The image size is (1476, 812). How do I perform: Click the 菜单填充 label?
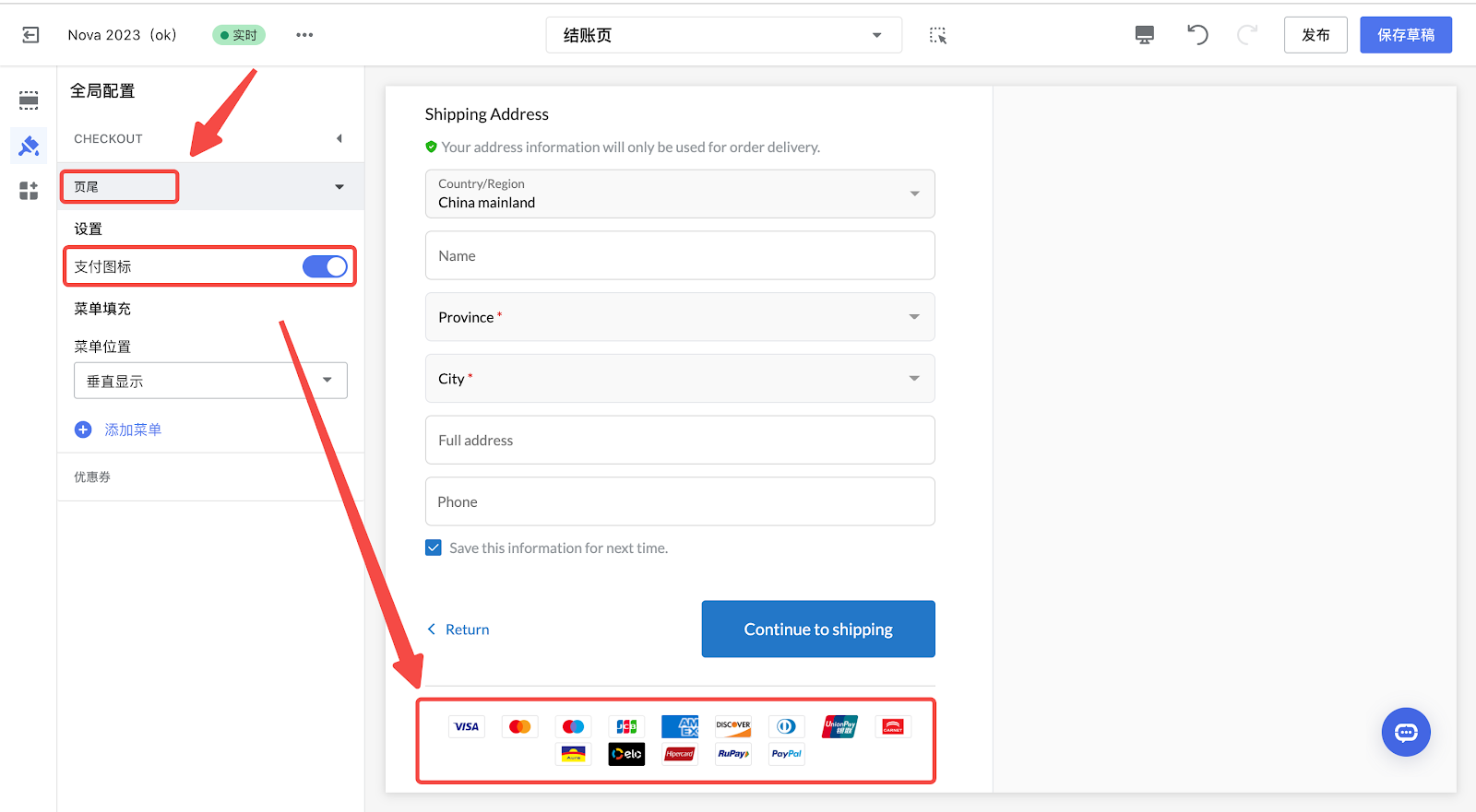click(102, 309)
